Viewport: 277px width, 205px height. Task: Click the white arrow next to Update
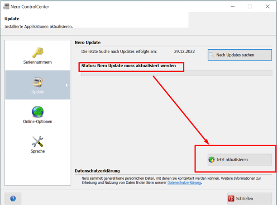click(67, 85)
